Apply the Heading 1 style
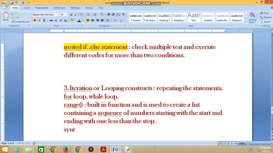 click(165, 17)
